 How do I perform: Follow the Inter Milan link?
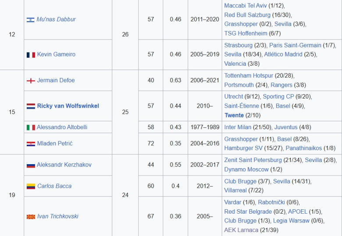tap(238, 127)
